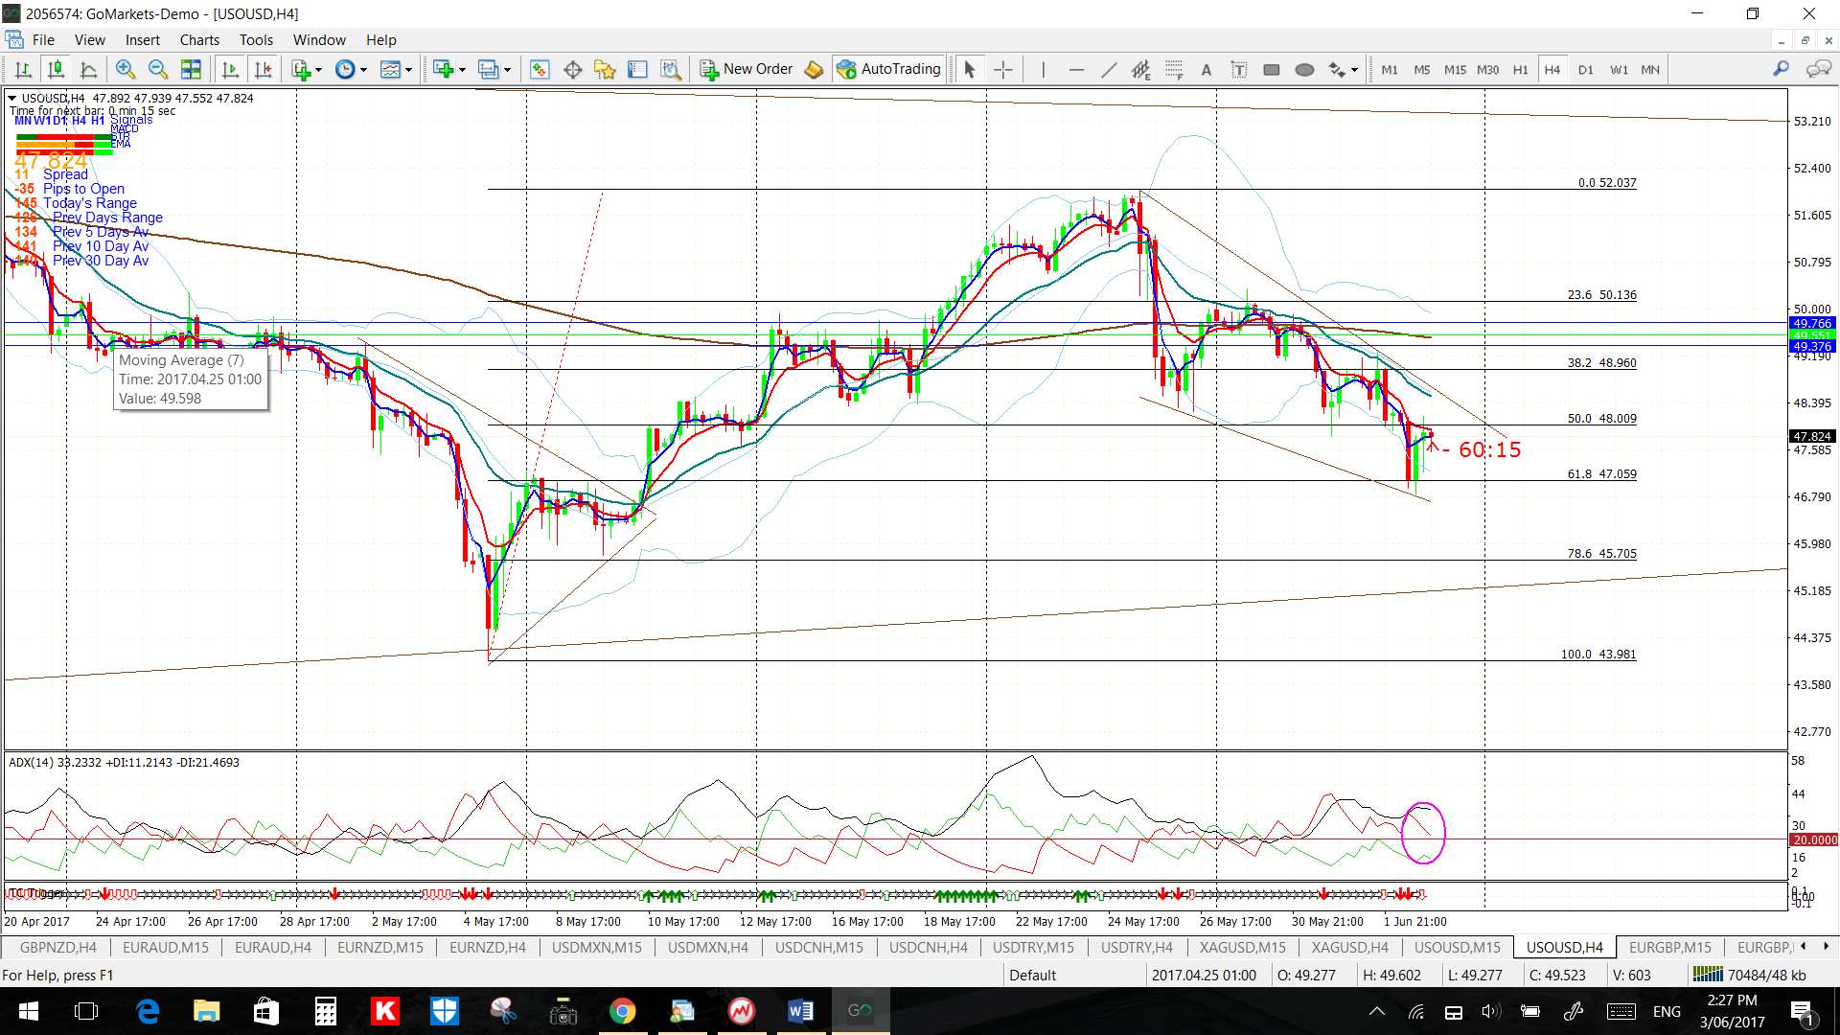Viewport: 1840px width, 1035px height.
Task: Zoom in on the chart
Action: pyautogui.click(x=125, y=69)
